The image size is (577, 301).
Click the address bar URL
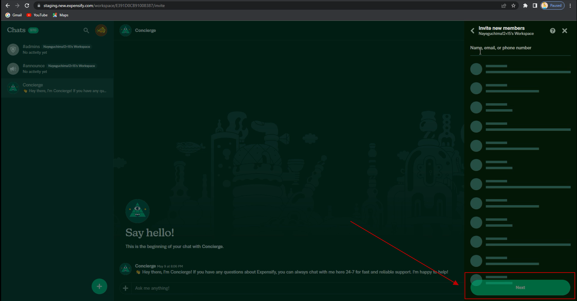click(x=104, y=6)
